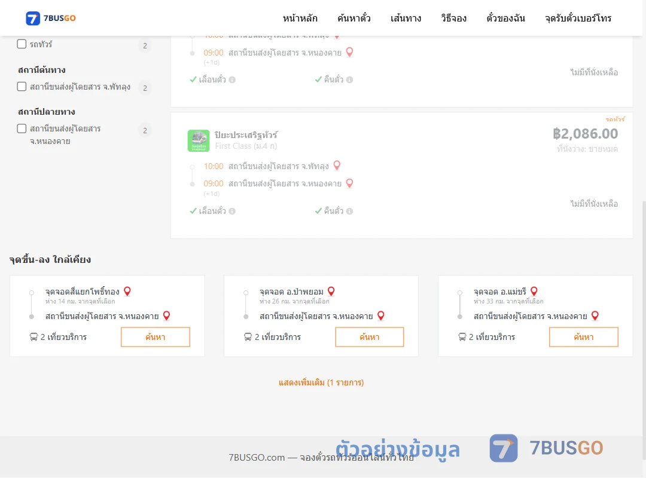Viewport: 646px width, 478px height.
Task: Click map pin beside 10:00 จ.พัทลุง in ปิยะประเสริฐทัวร์ card
Action: point(337,166)
